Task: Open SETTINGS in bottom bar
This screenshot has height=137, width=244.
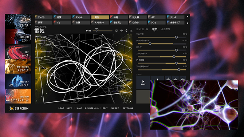Action: pyautogui.click(x=128, y=108)
